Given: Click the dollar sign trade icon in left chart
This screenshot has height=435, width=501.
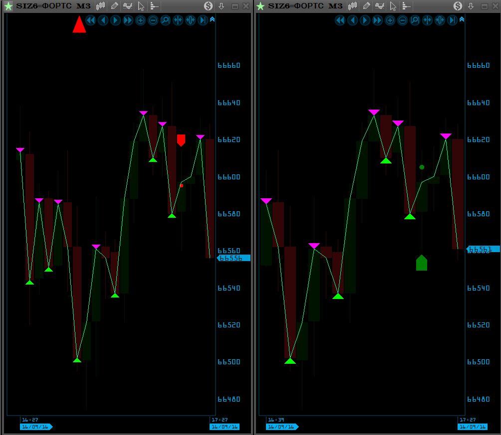Looking at the screenshot, I should pos(208,6).
